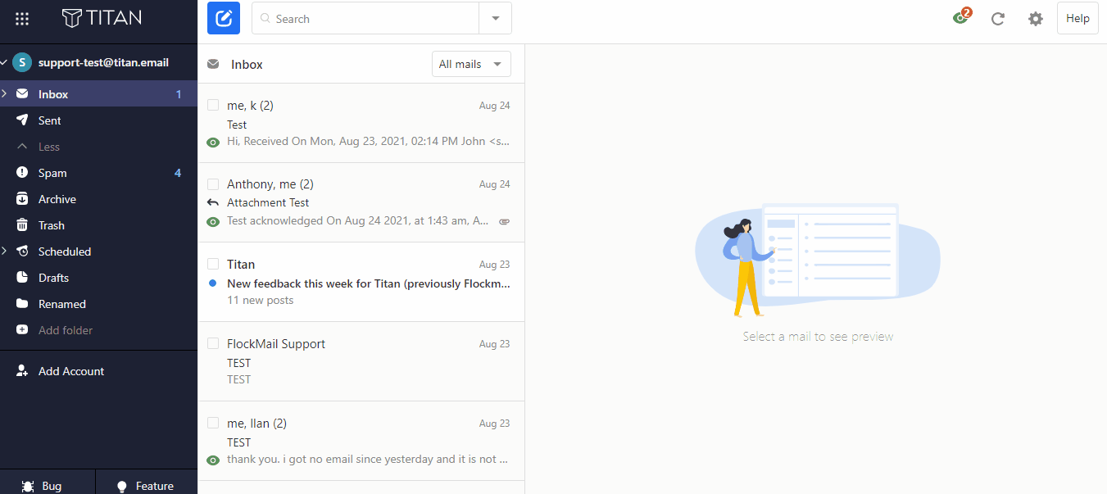
Task: Click the support-test@titan.email account name
Action: 103,62
